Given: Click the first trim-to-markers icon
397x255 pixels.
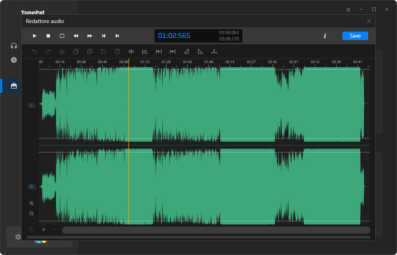Looking at the screenshot, I should point(159,52).
